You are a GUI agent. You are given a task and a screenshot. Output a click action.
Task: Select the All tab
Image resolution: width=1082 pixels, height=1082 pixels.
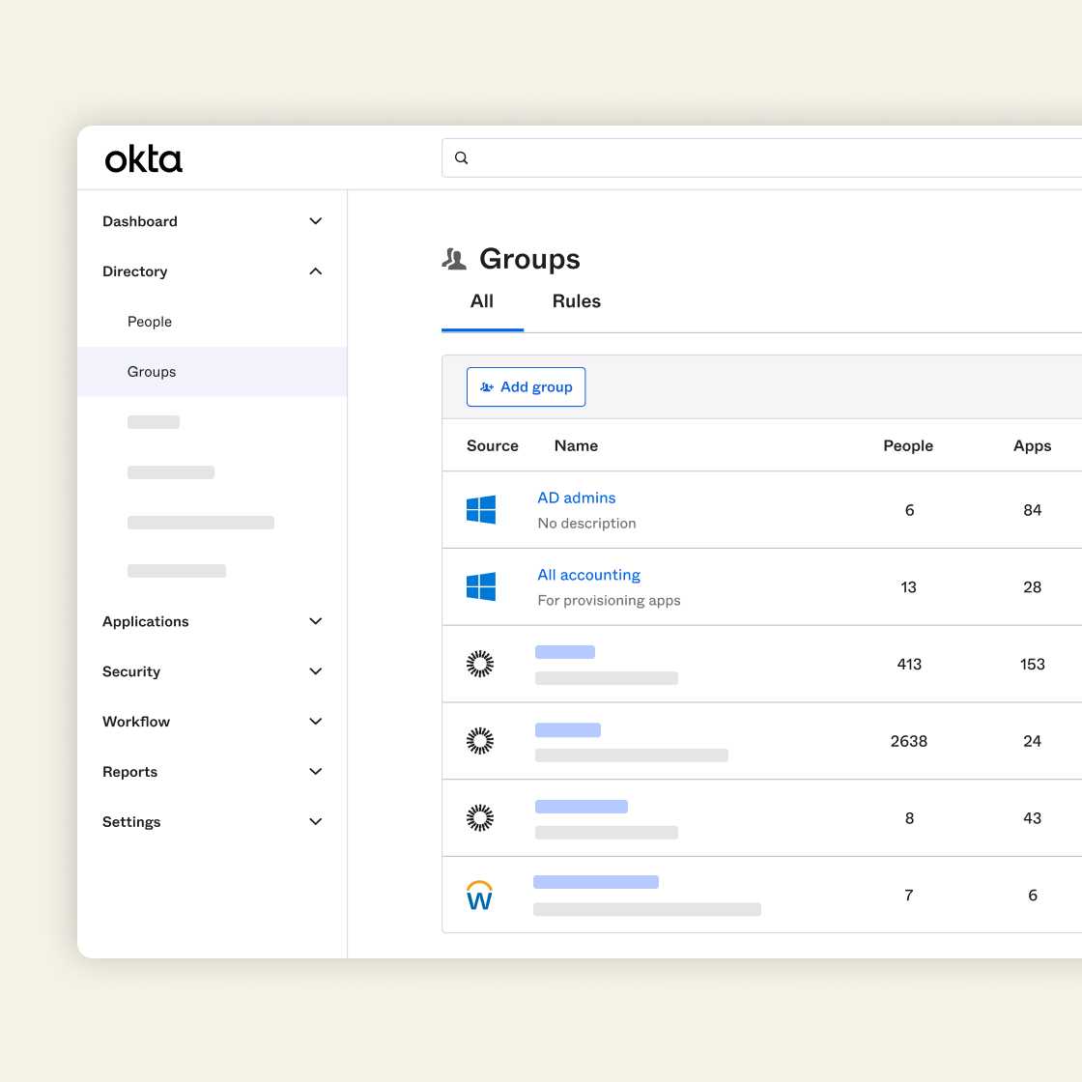(482, 301)
